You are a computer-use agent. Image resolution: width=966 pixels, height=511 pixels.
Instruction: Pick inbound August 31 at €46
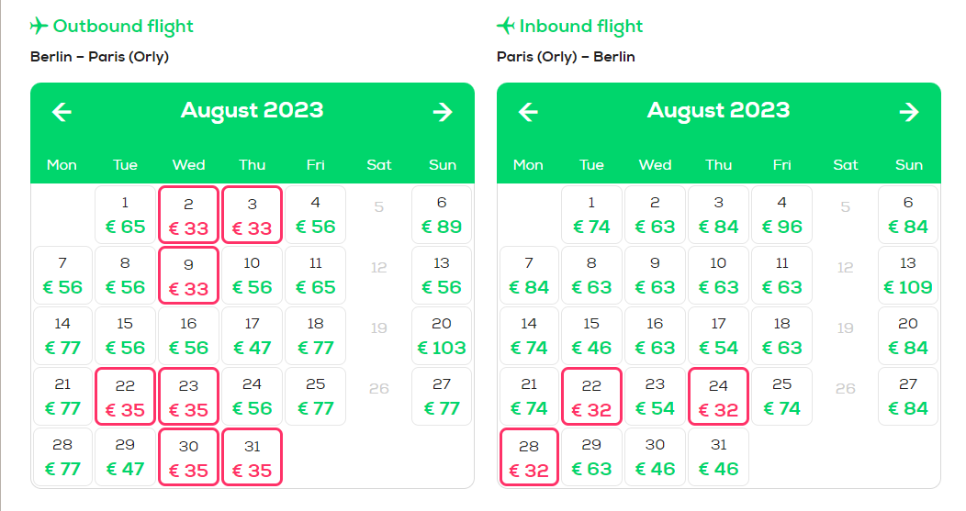[718, 458]
